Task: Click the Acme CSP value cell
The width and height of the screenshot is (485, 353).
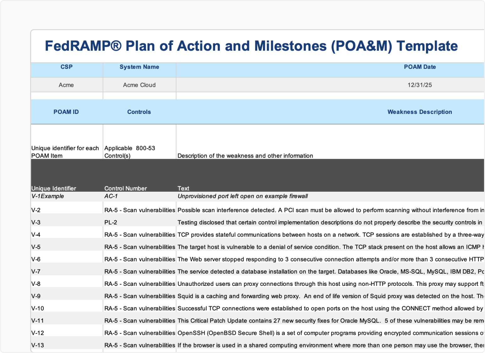Action: [67, 85]
